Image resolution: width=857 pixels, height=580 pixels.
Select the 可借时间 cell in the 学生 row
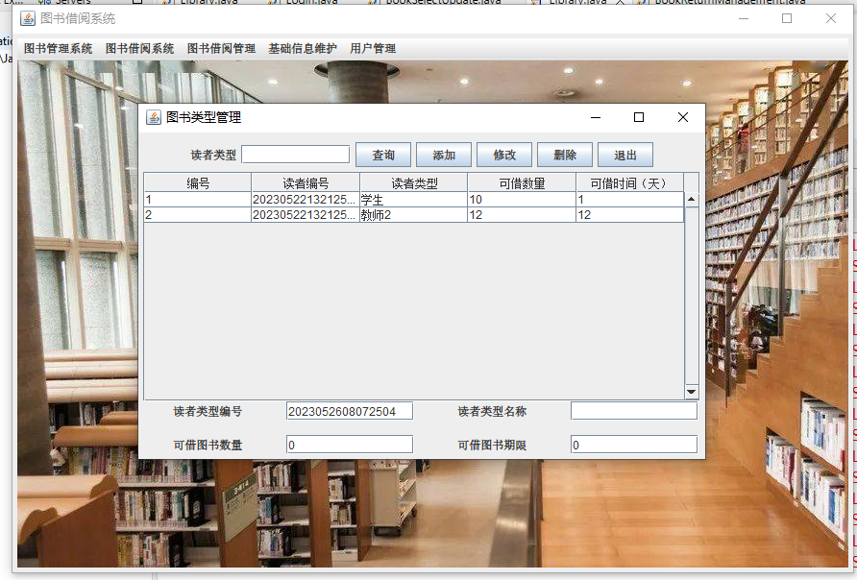[629, 200]
